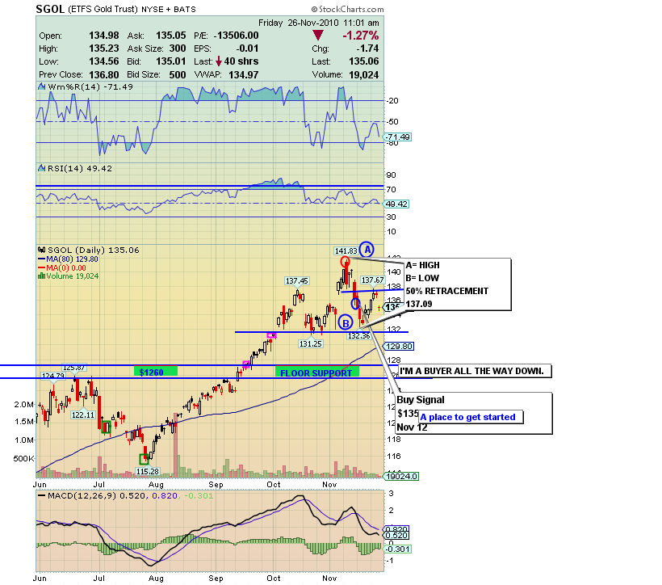The width and height of the screenshot is (662, 585).
Task: Click the 129.80 moving average value tag
Action: (399, 347)
